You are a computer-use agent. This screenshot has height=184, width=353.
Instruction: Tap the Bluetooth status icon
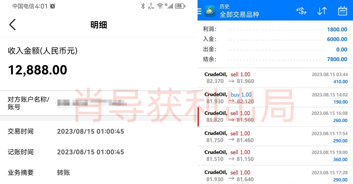pyautogui.click(x=143, y=6)
